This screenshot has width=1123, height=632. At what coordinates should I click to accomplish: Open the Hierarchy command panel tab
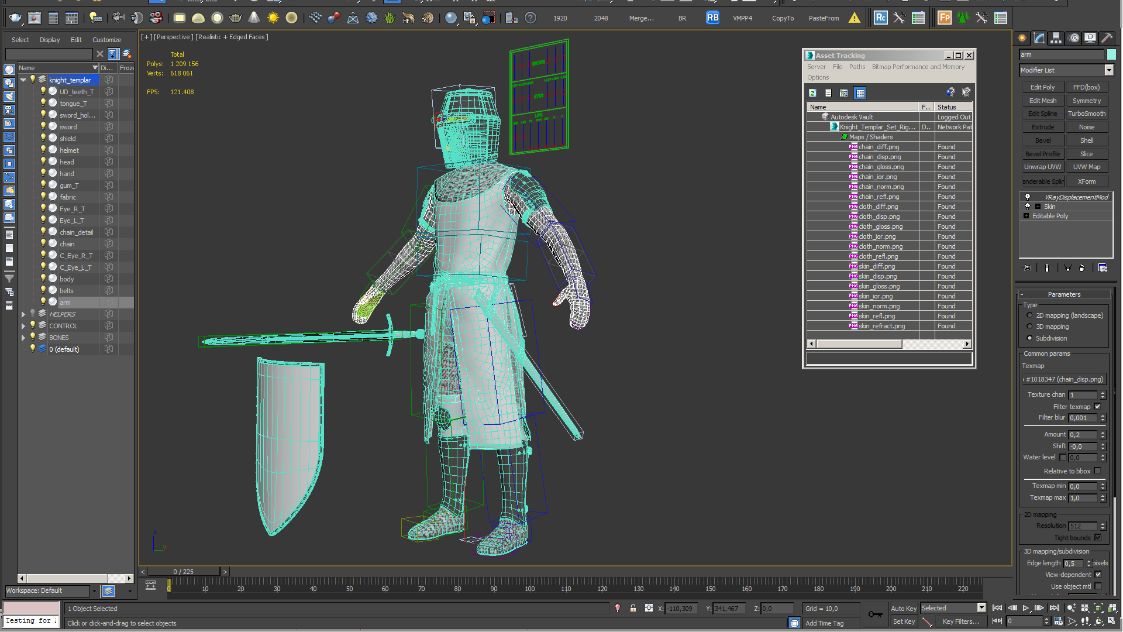(x=1056, y=38)
